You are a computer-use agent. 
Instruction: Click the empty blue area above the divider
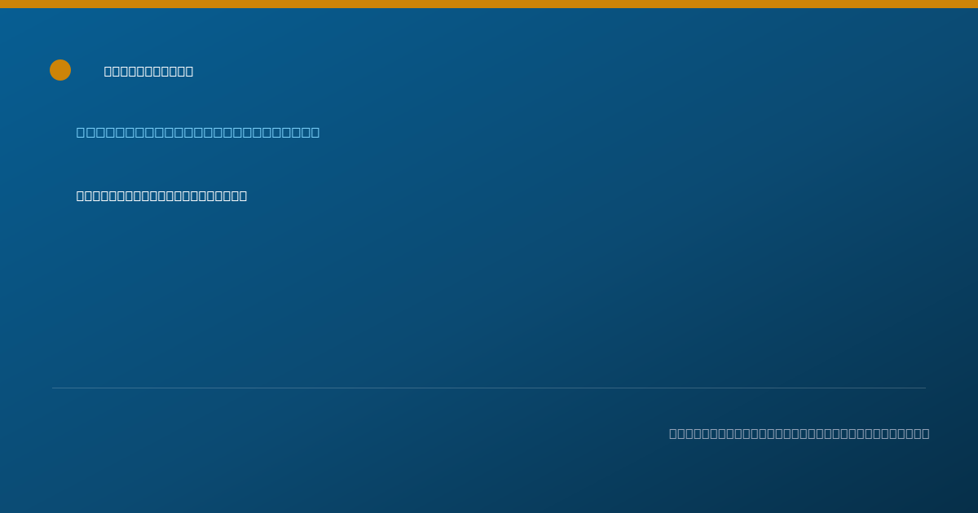click(x=489, y=293)
